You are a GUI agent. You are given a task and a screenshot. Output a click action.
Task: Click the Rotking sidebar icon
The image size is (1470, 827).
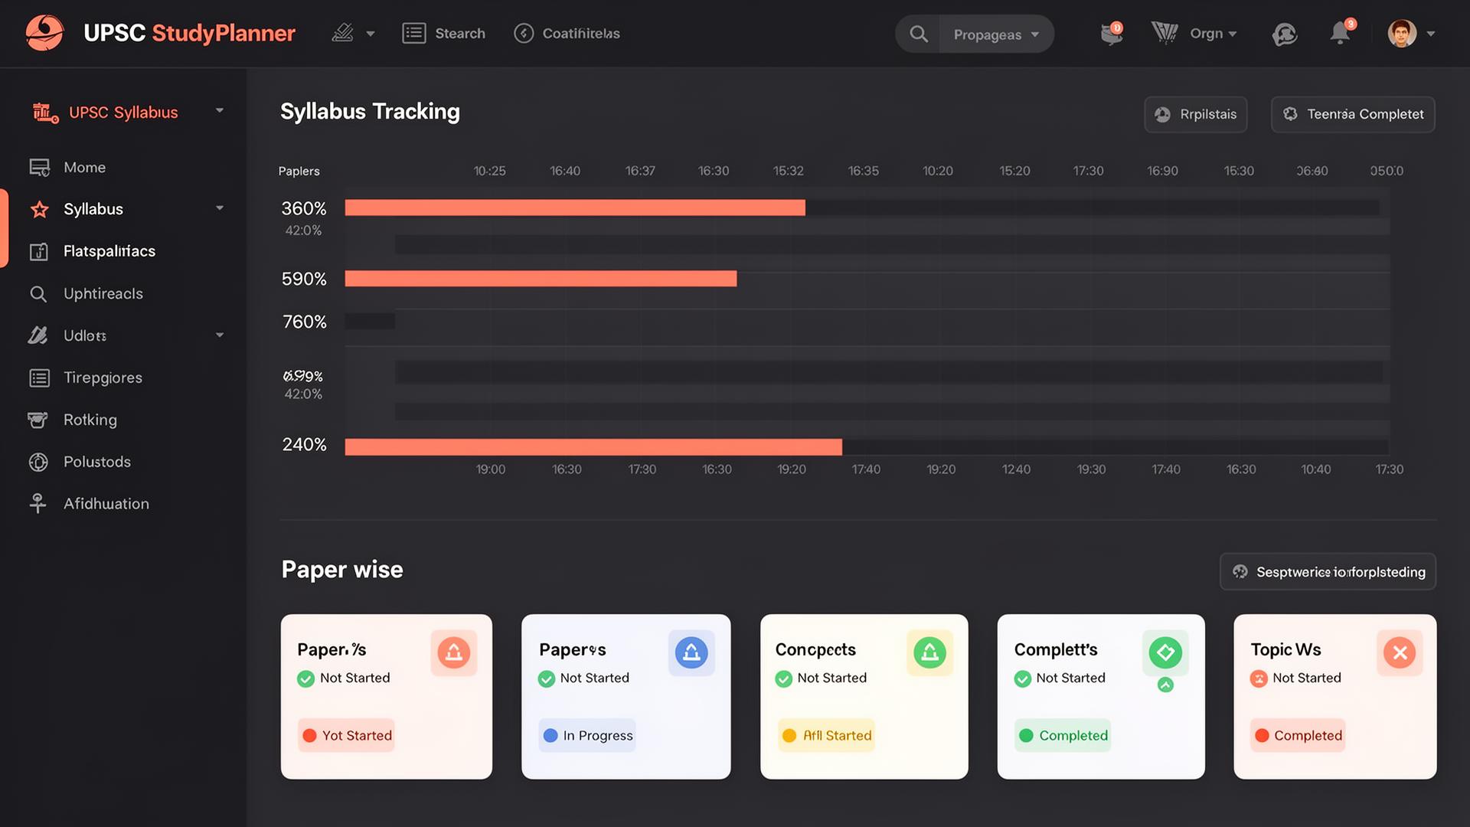[x=38, y=420]
